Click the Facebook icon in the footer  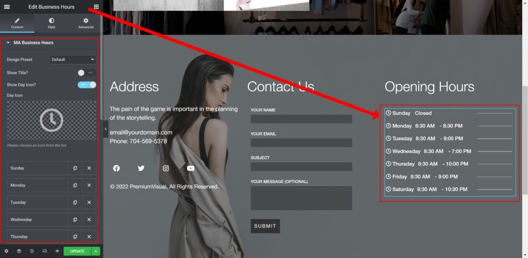[117, 168]
